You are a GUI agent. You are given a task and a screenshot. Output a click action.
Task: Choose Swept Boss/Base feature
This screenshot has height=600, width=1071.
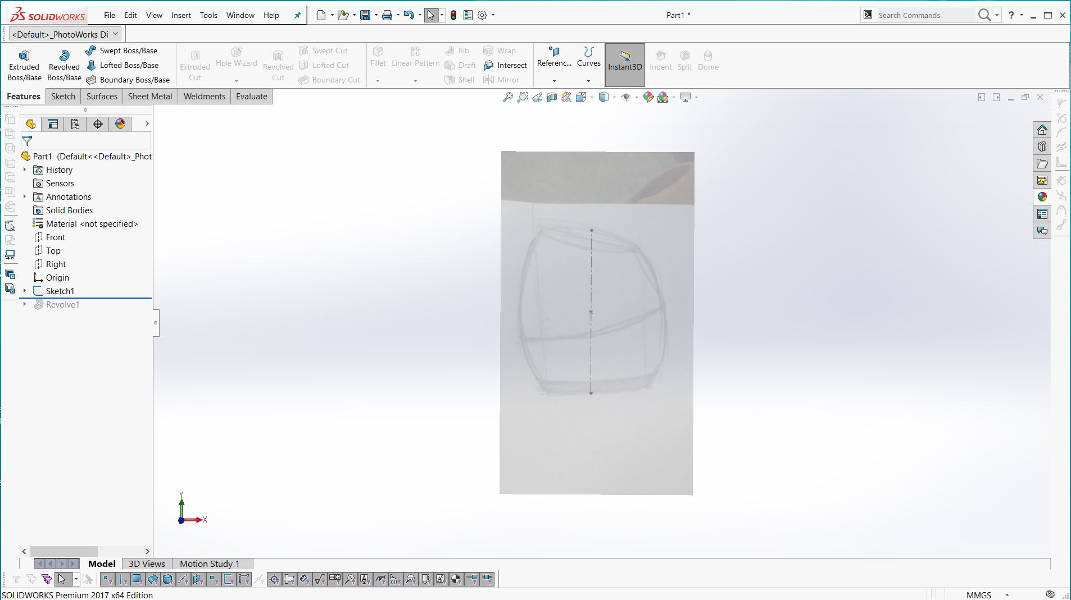121,51
